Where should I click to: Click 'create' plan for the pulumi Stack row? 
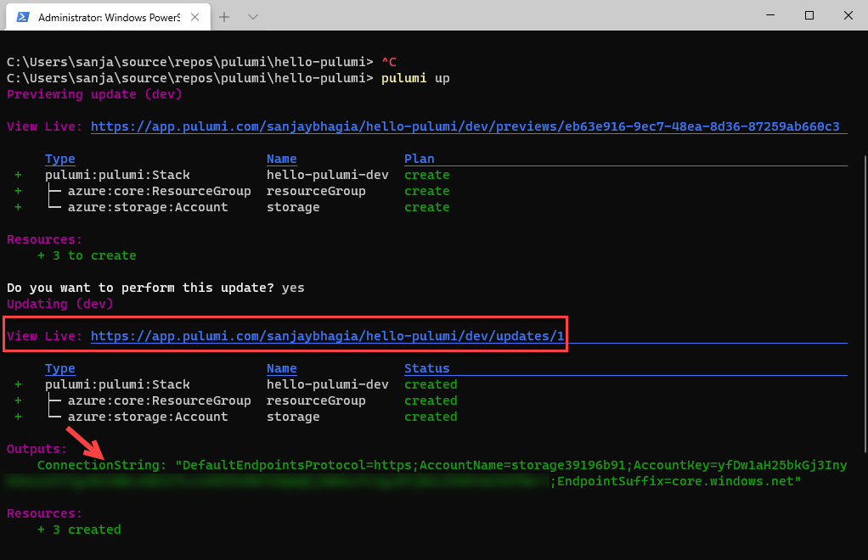[x=427, y=176]
